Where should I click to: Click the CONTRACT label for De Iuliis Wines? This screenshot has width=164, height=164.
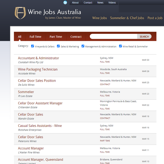[105, 84]
